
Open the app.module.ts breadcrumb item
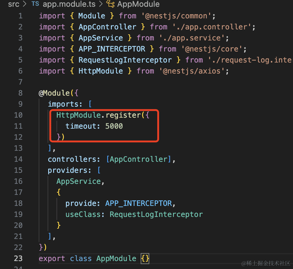(x=69, y=4)
